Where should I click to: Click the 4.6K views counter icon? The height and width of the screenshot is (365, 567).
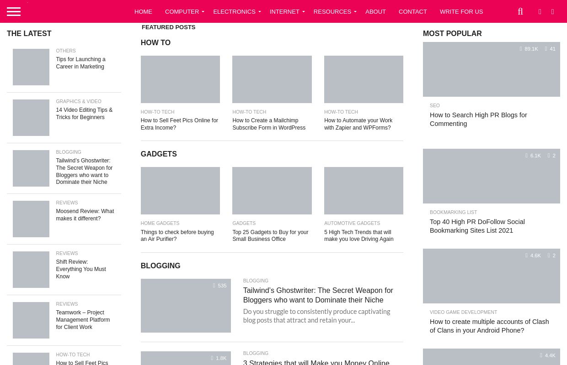(526, 255)
